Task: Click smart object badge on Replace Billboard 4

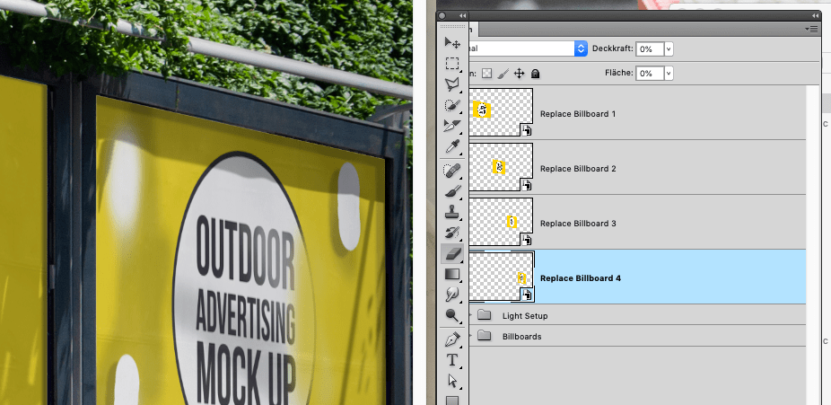Action: [526, 295]
